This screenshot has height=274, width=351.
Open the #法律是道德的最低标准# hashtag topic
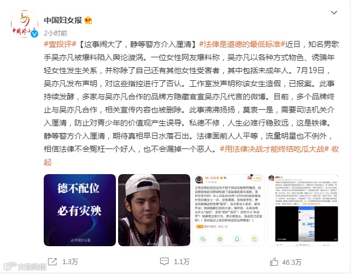click(242, 44)
